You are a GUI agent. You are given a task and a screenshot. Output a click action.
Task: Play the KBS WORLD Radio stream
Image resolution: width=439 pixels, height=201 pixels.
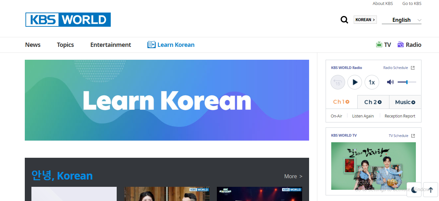[x=355, y=82]
